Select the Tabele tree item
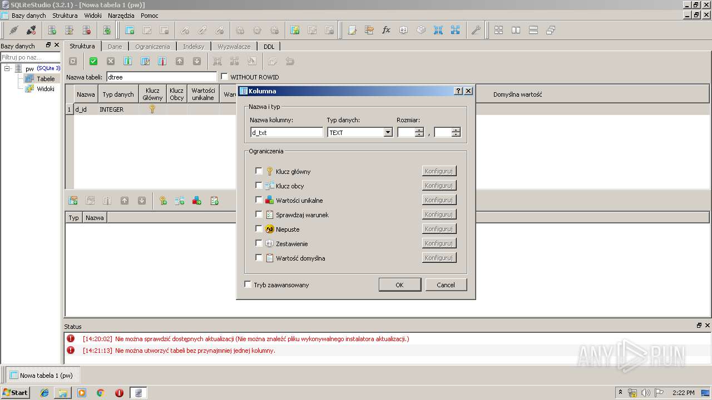Screen dimensions: 712x400 click(x=46, y=78)
